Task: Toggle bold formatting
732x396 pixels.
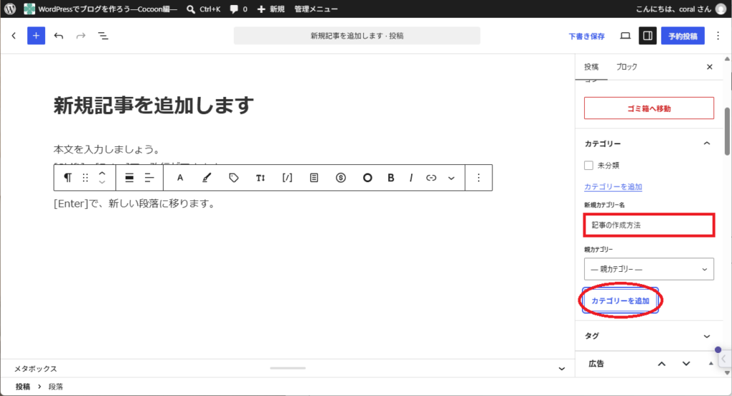Action: (x=391, y=178)
